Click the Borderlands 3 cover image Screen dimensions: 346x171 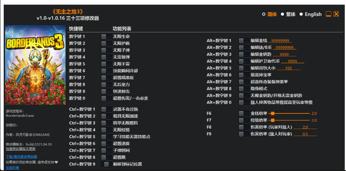click(35, 65)
